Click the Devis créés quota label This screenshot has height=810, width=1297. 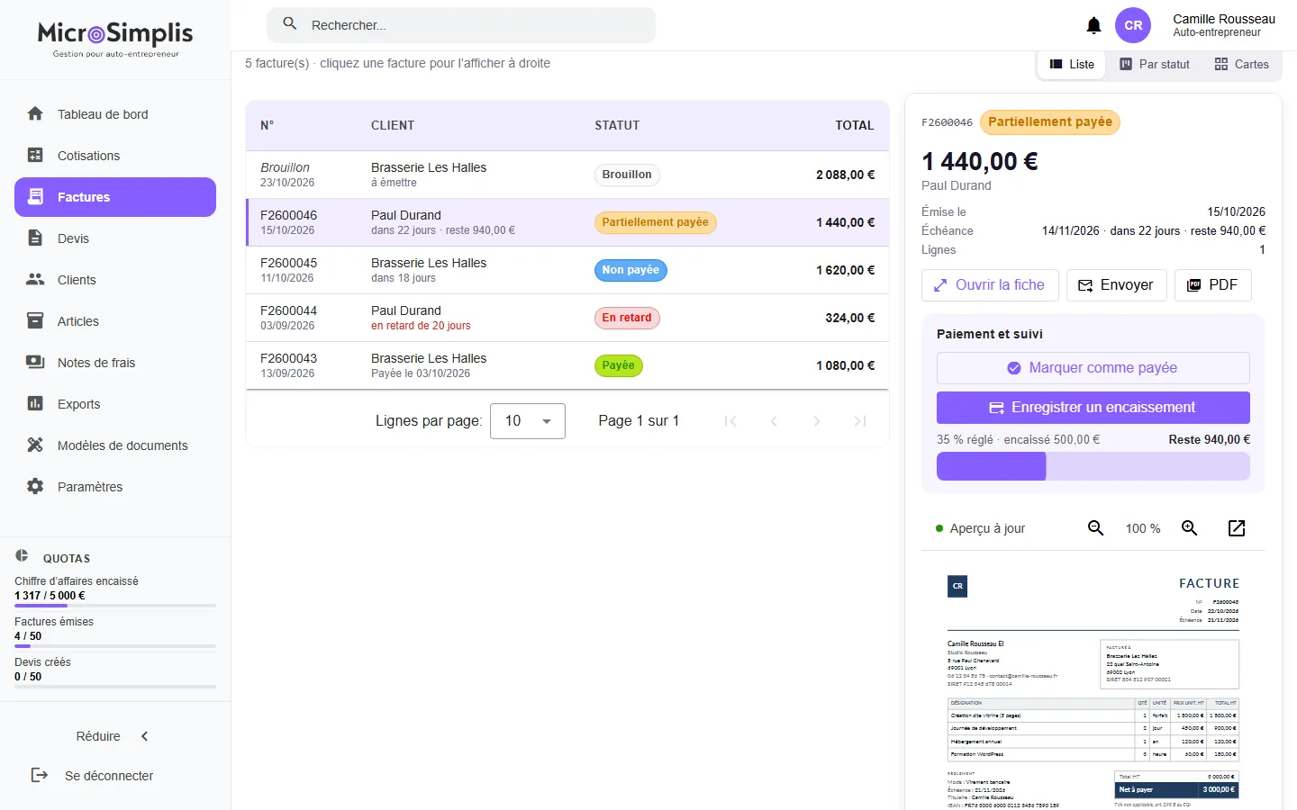pyautogui.click(x=42, y=662)
